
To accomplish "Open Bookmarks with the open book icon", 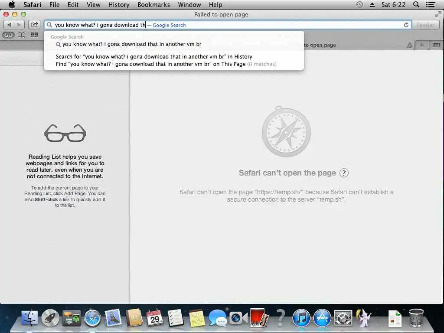I will (x=22, y=35).
